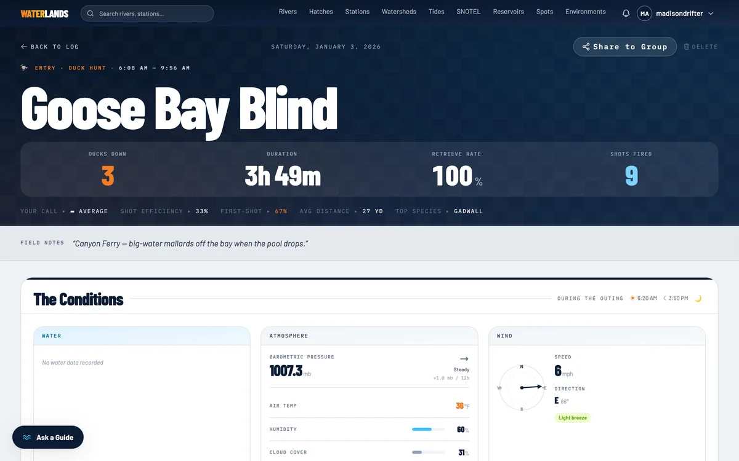Click the steady pressure trend arrow
The width and height of the screenshot is (739, 461).
464,359
